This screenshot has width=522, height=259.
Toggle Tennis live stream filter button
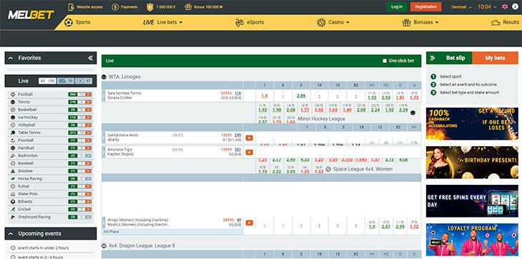(x=88, y=102)
